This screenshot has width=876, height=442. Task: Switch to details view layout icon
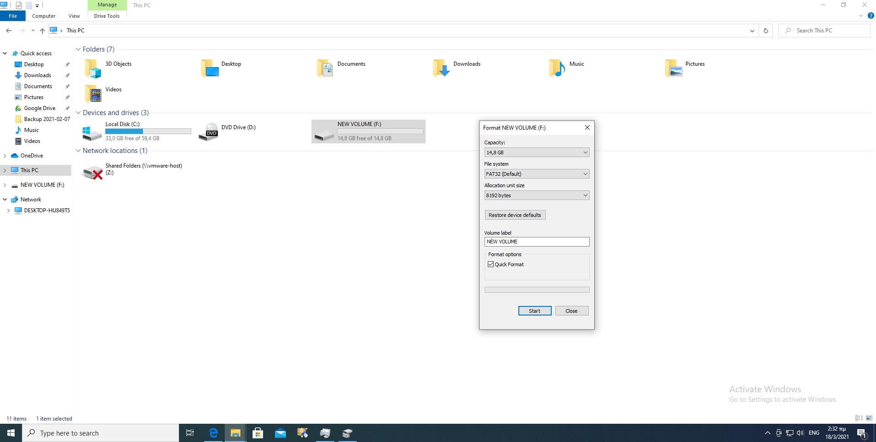click(859, 418)
